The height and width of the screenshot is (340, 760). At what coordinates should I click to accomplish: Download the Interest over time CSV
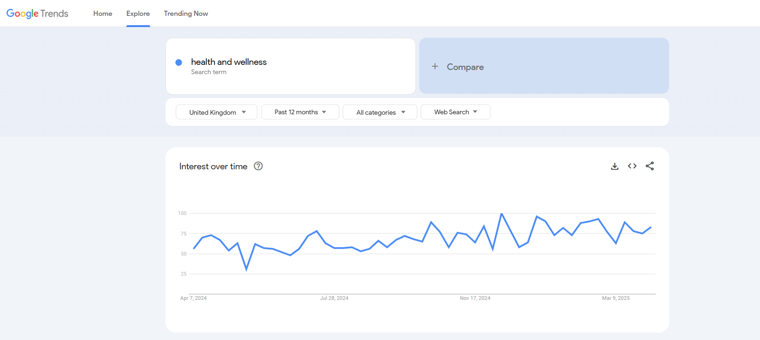click(615, 166)
